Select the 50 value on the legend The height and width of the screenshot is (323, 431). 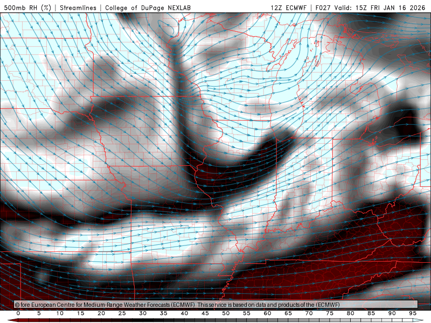coord(226,313)
